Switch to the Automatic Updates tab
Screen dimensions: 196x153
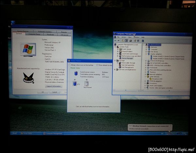point(45,32)
